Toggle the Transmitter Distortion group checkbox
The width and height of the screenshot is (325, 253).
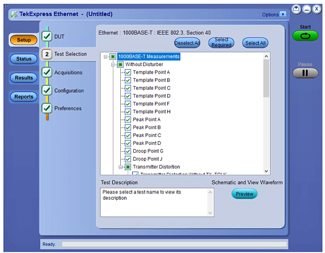(x=128, y=167)
